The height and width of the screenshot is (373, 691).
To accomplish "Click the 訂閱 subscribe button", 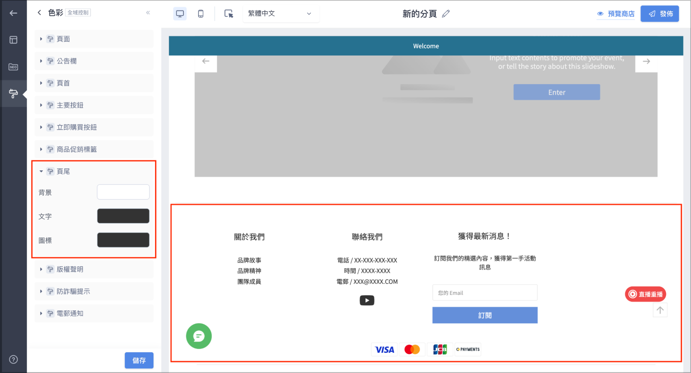I will [x=485, y=315].
